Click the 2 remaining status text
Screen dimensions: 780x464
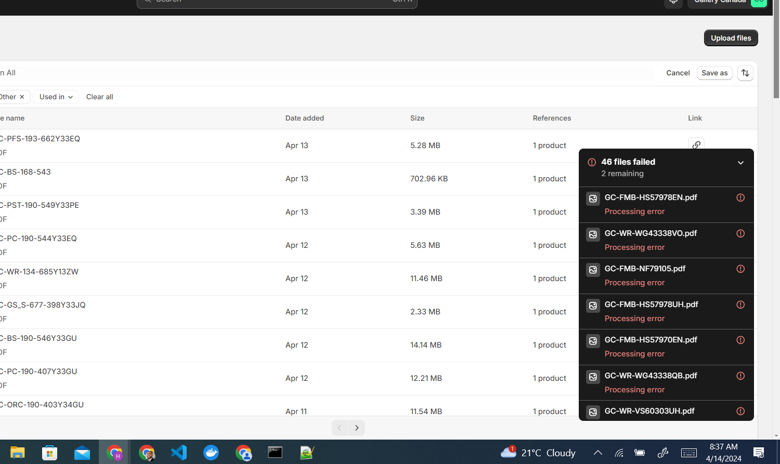622,174
